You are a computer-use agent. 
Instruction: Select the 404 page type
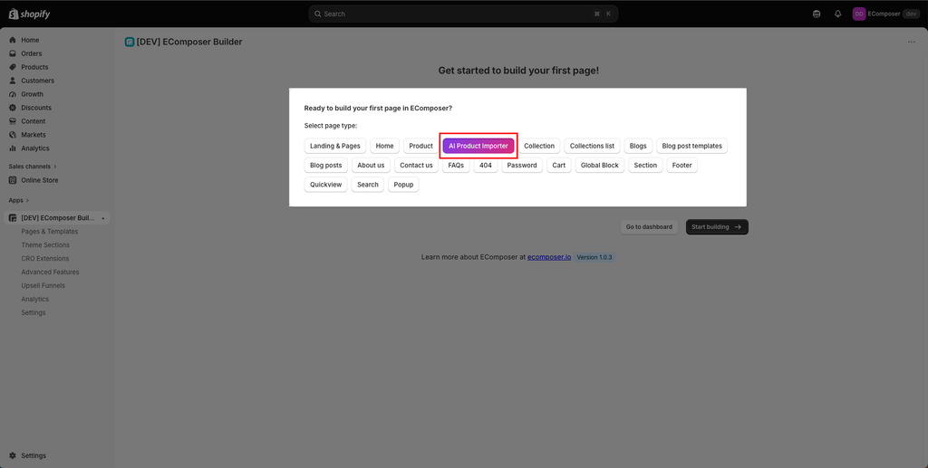[486, 166]
